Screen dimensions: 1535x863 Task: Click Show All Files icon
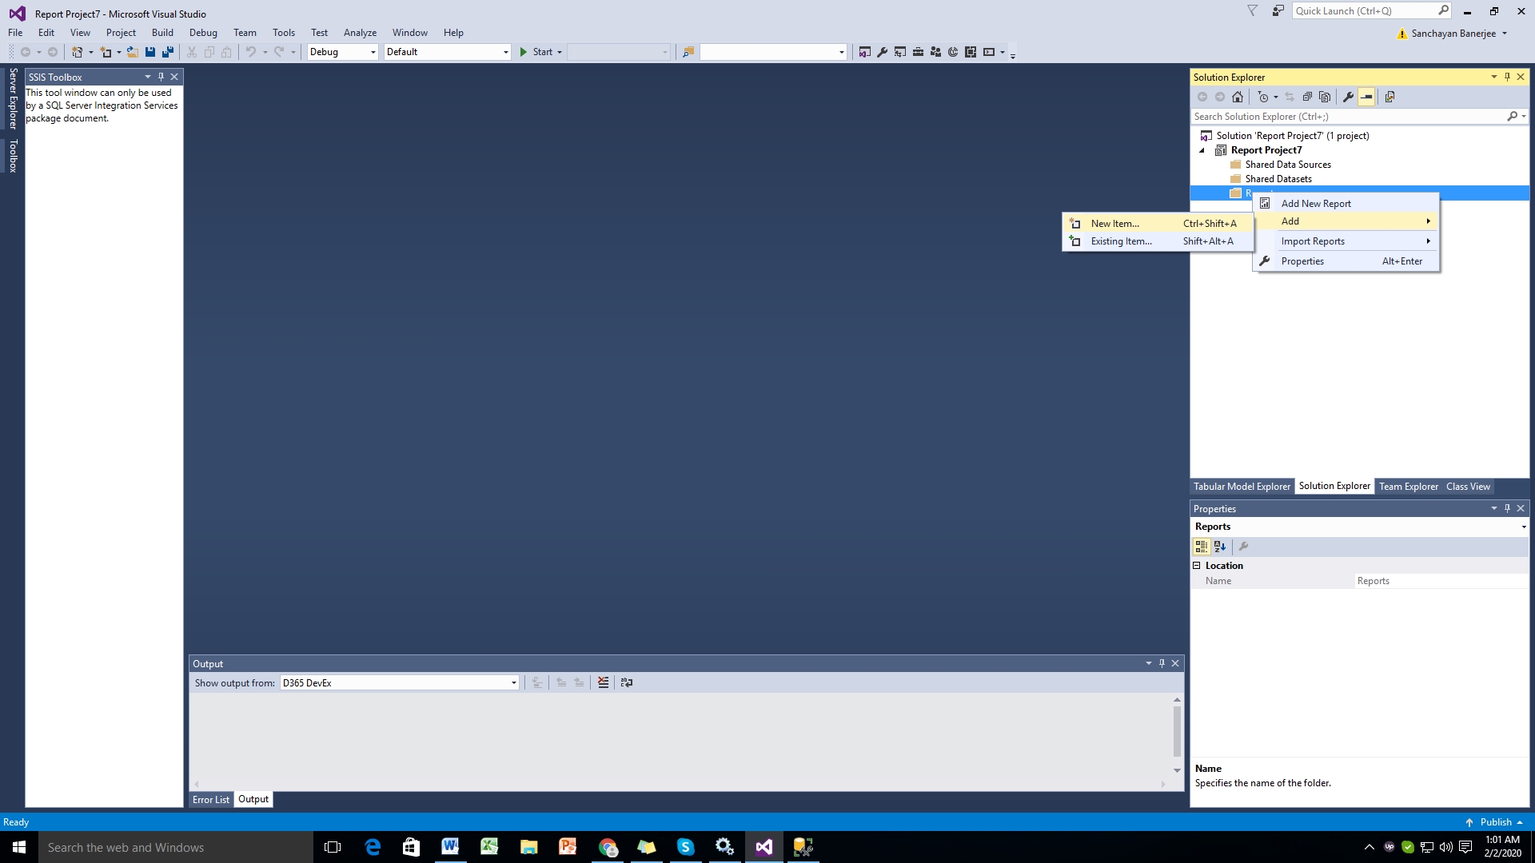coord(1325,97)
